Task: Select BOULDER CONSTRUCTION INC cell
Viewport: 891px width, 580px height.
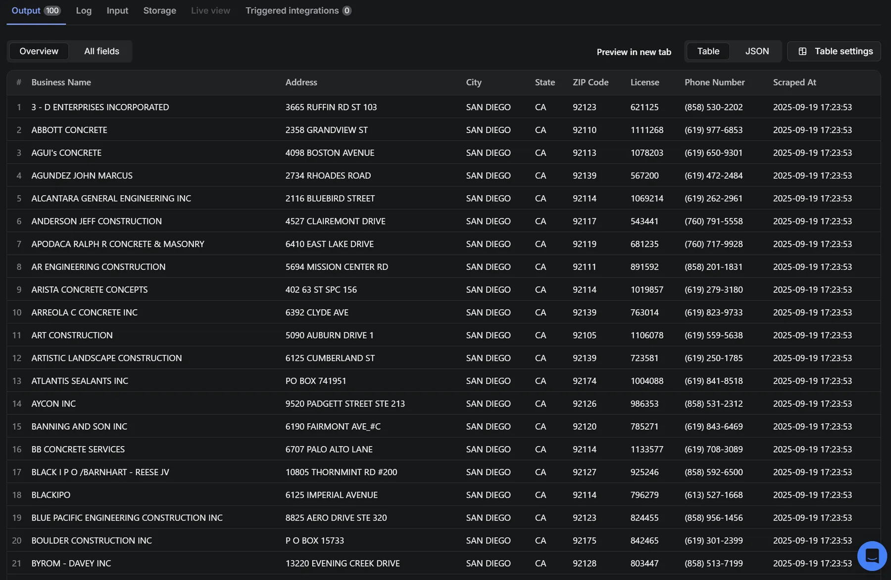Action: point(92,540)
